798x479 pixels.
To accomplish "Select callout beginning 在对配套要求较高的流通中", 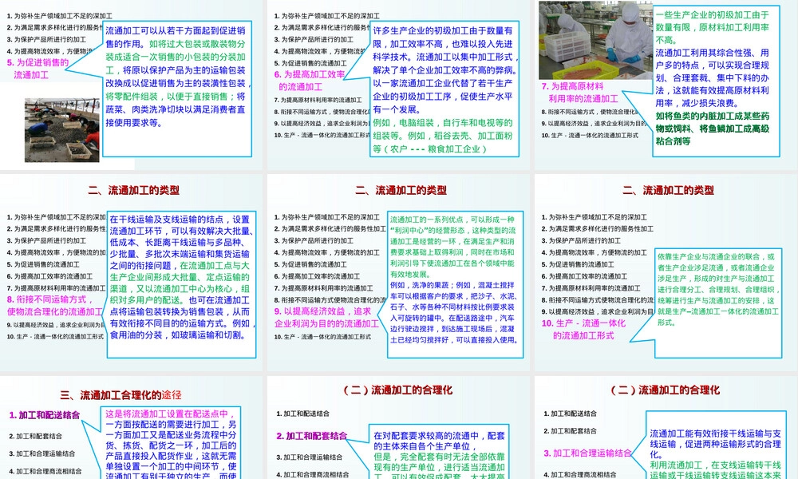I will [x=439, y=452].
